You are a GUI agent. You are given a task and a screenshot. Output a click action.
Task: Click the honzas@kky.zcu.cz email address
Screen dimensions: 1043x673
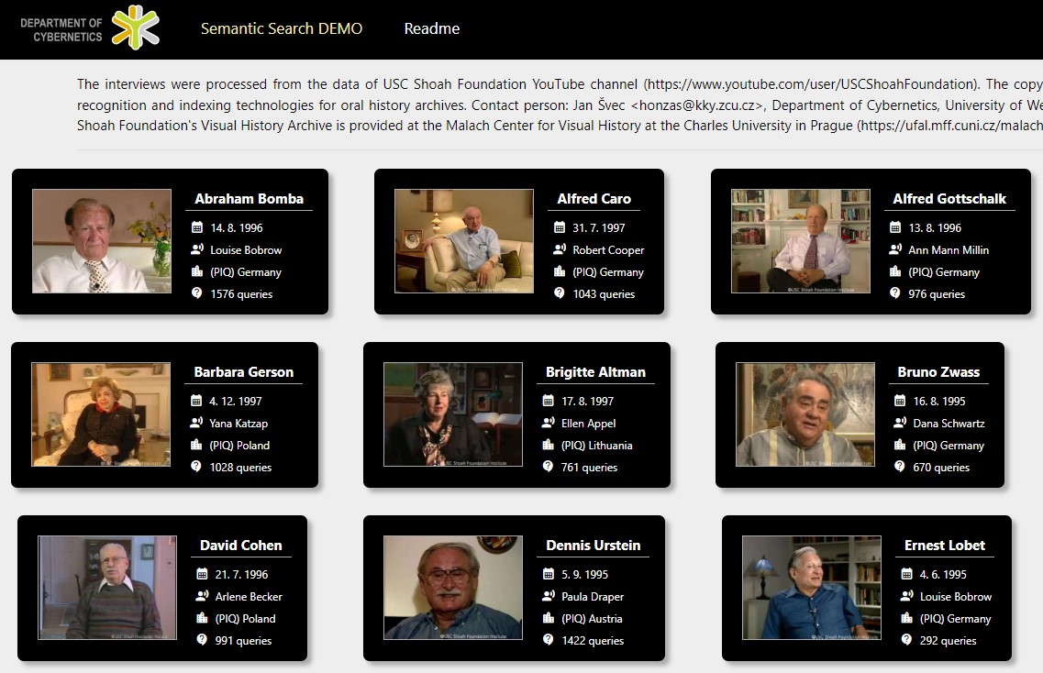point(696,105)
